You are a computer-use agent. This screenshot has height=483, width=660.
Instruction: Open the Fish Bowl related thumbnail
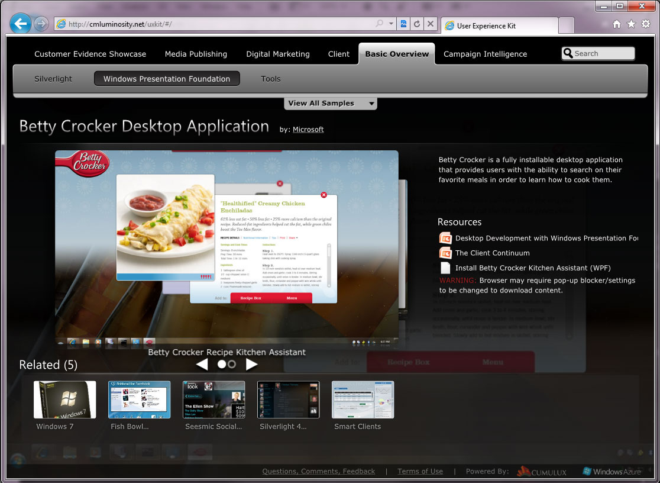[140, 400]
